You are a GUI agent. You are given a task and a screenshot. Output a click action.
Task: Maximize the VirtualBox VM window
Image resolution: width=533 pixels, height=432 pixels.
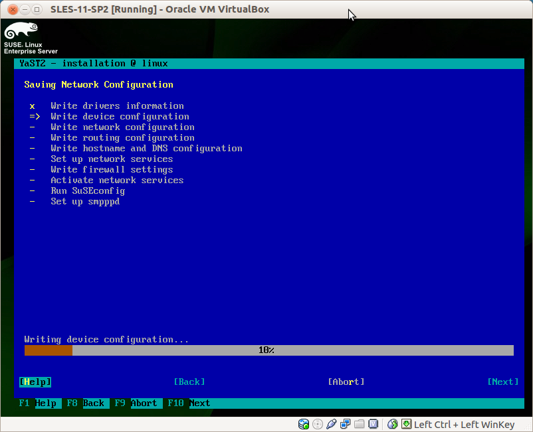[37, 9]
